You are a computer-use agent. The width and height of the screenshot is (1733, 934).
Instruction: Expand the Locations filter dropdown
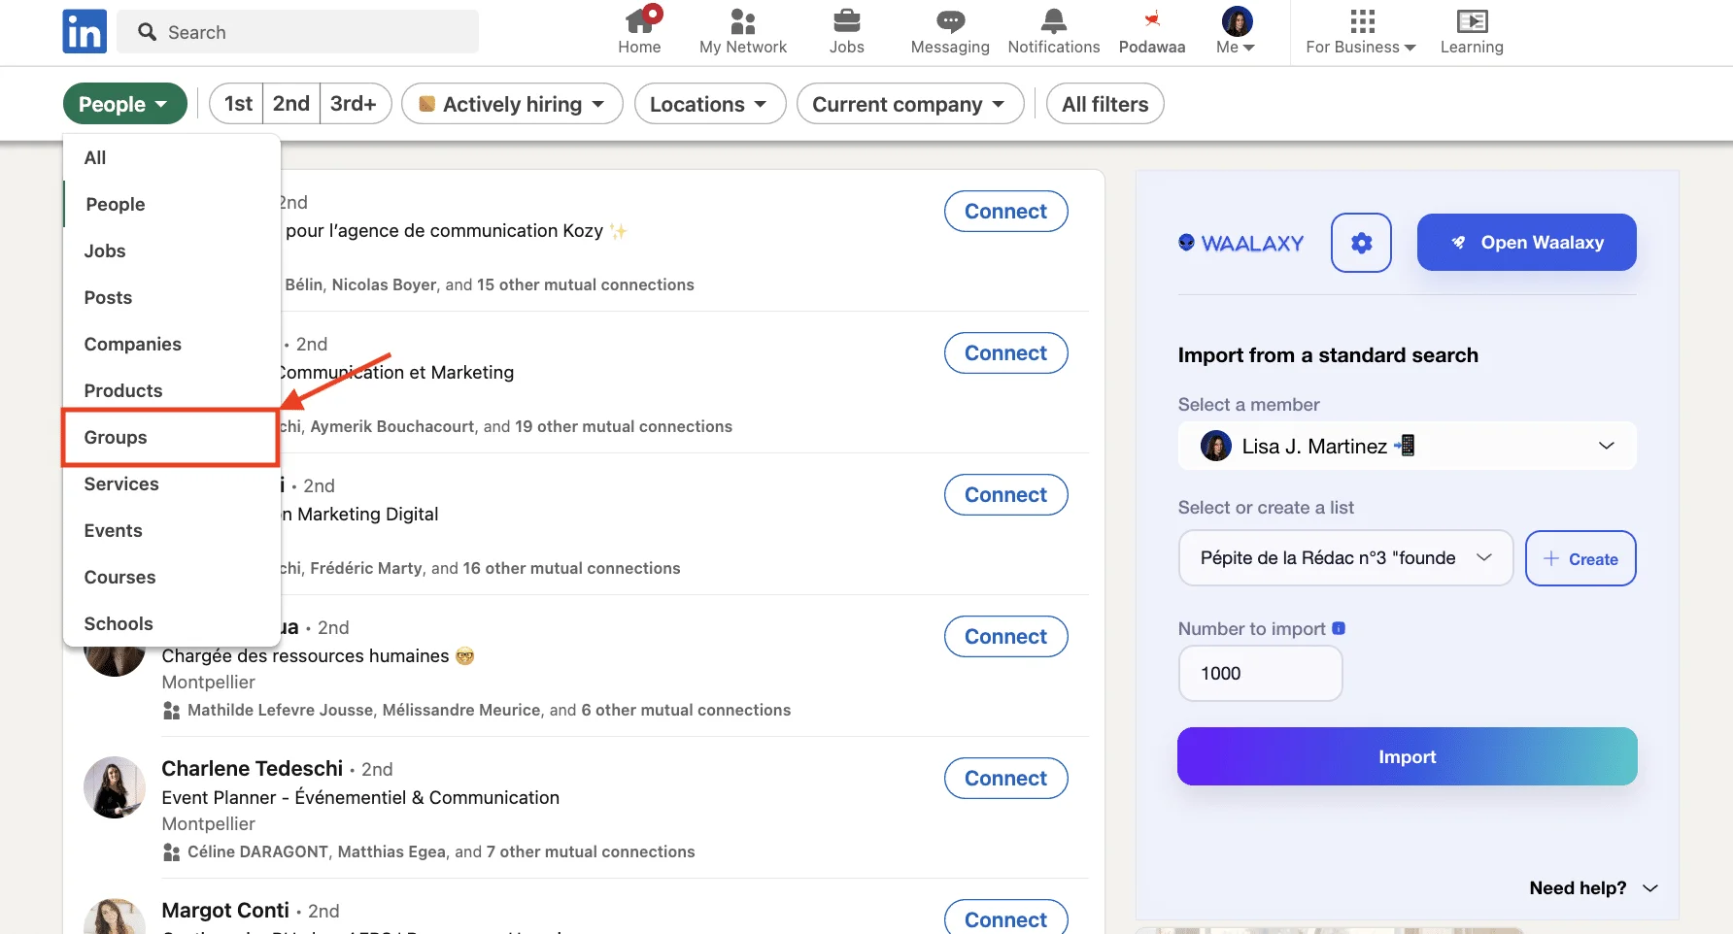tap(710, 104)
